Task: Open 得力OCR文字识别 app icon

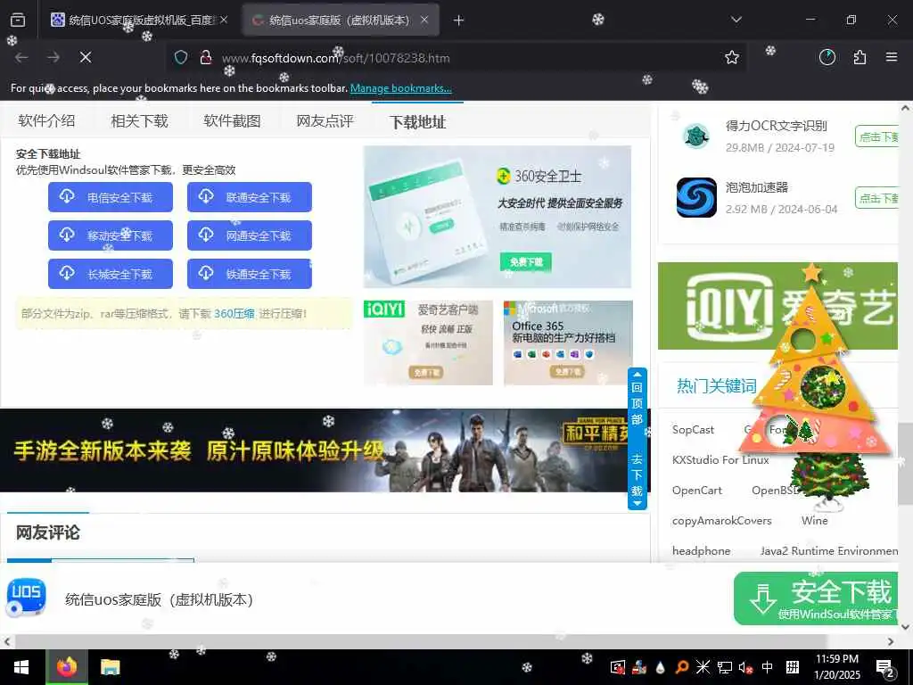Action: coord(696,136)
